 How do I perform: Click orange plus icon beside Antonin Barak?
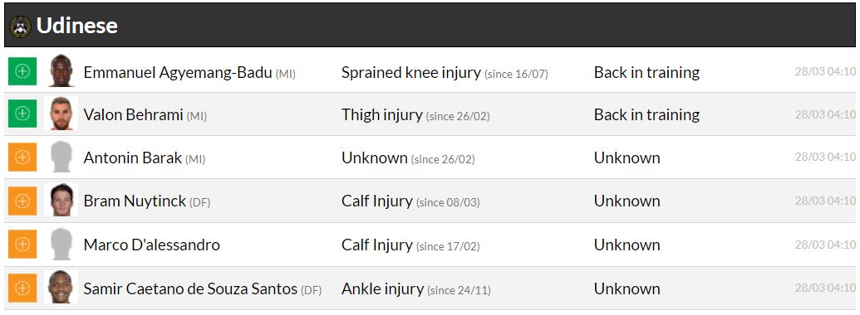click(22, 157)
